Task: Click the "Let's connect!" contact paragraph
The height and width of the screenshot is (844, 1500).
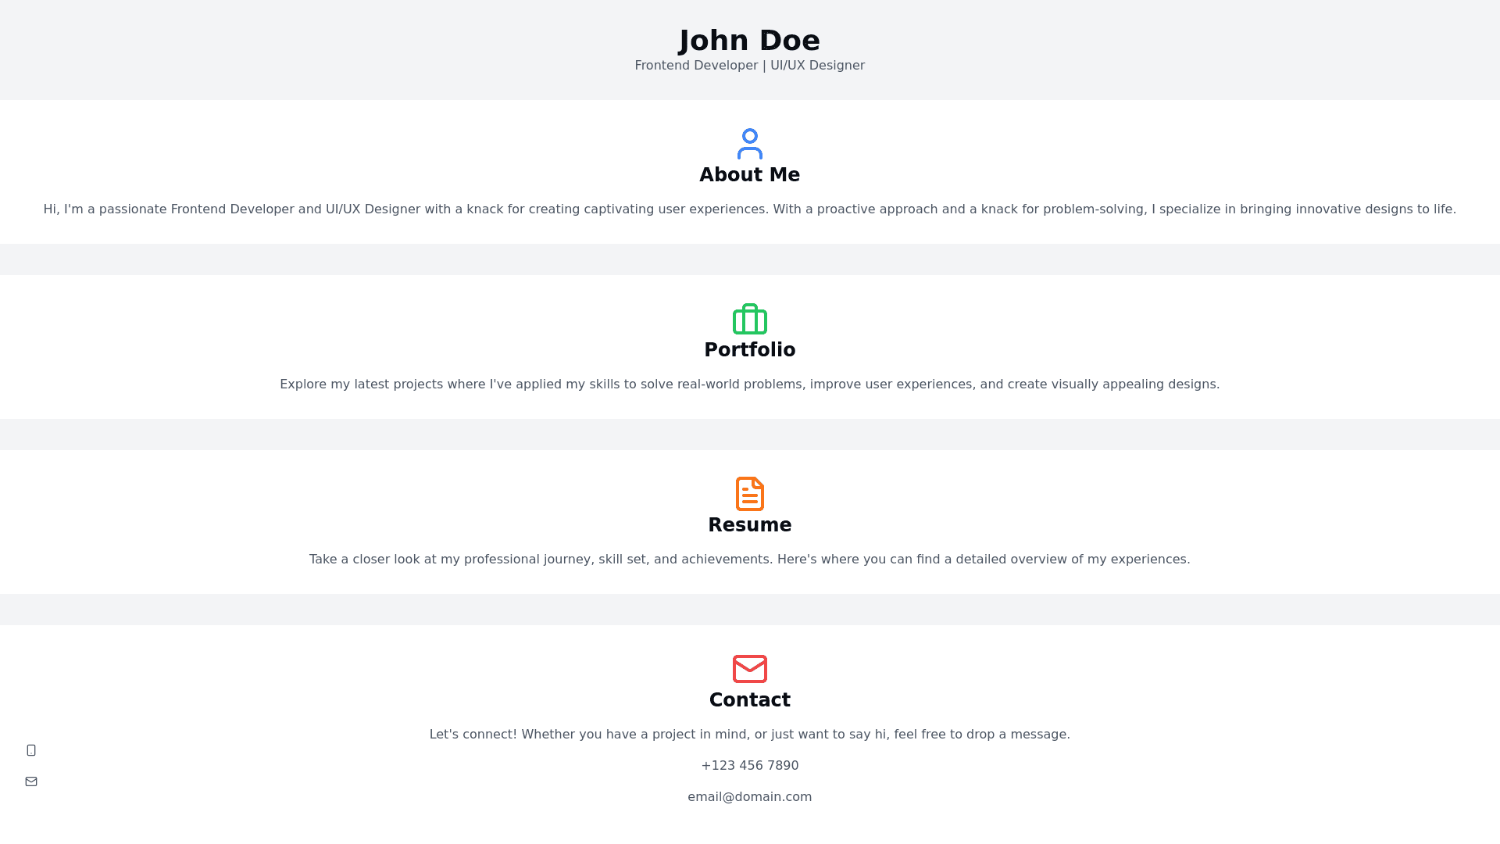Action: (749, 735)
